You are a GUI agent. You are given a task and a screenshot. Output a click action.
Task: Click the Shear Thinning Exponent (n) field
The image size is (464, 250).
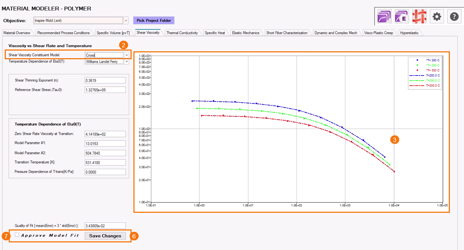click(x=105, y=80)
